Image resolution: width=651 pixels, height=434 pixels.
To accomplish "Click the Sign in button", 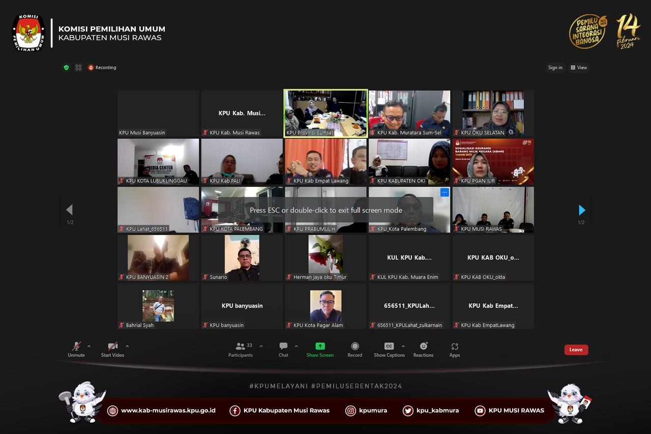I will (x=555, y=68).
